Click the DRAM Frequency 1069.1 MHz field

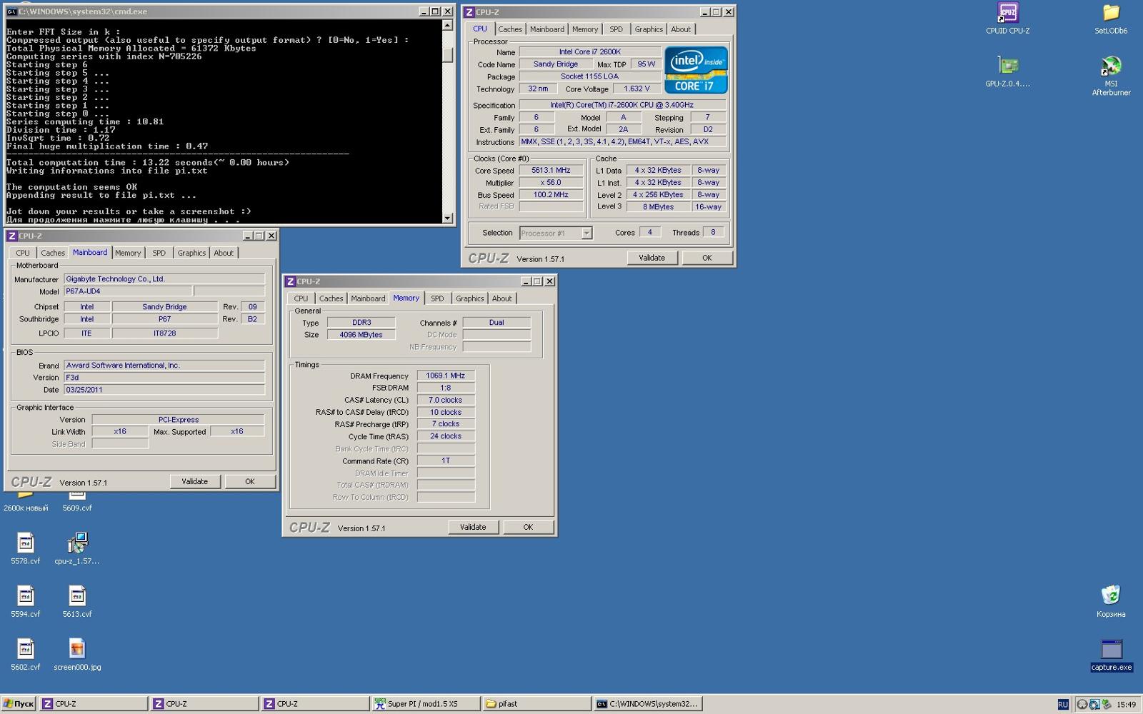pyautogui.click(x=446, y=376)
